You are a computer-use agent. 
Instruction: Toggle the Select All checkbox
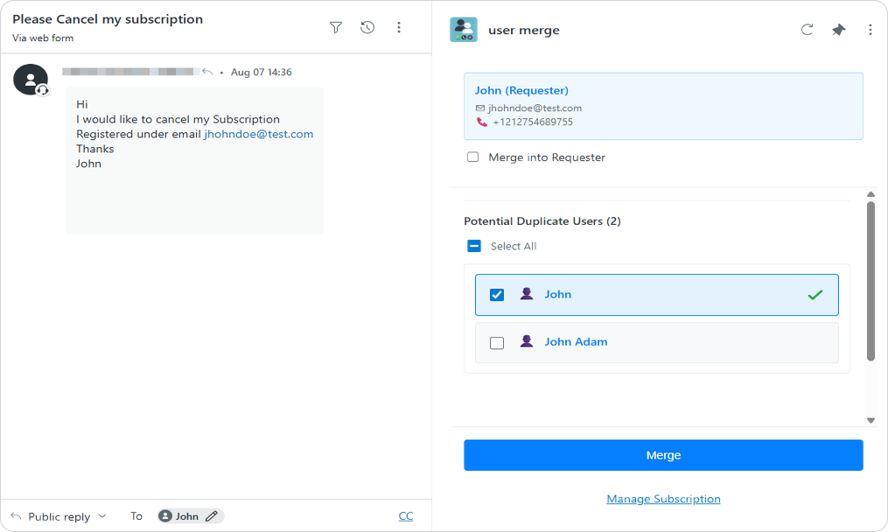474,246
